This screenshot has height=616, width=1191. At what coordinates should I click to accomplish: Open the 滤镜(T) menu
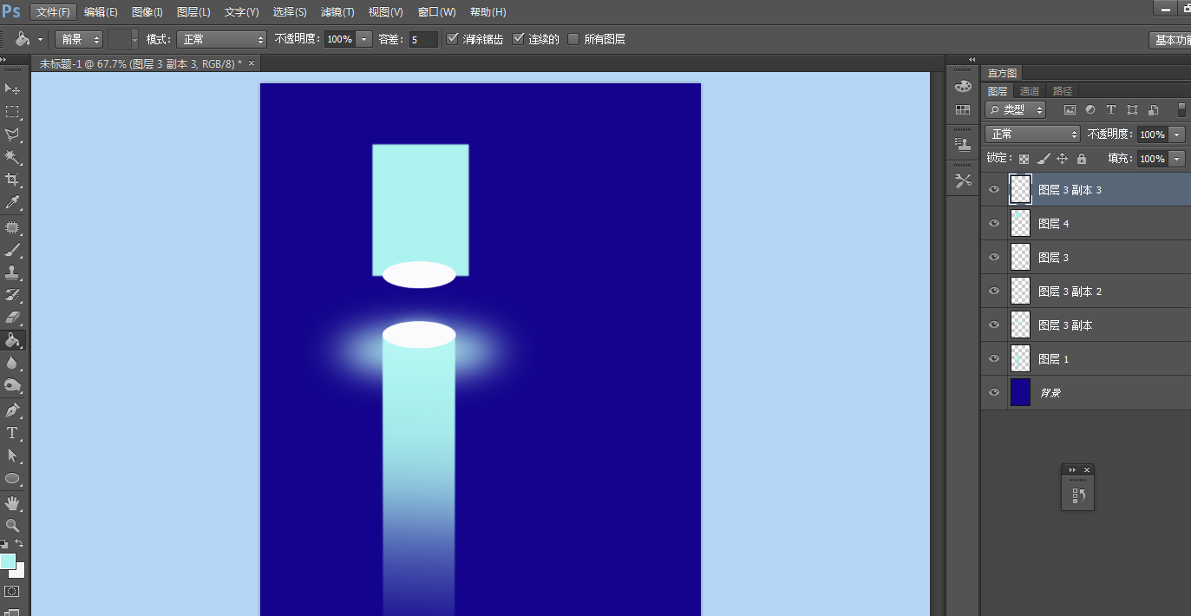point(337,12)
